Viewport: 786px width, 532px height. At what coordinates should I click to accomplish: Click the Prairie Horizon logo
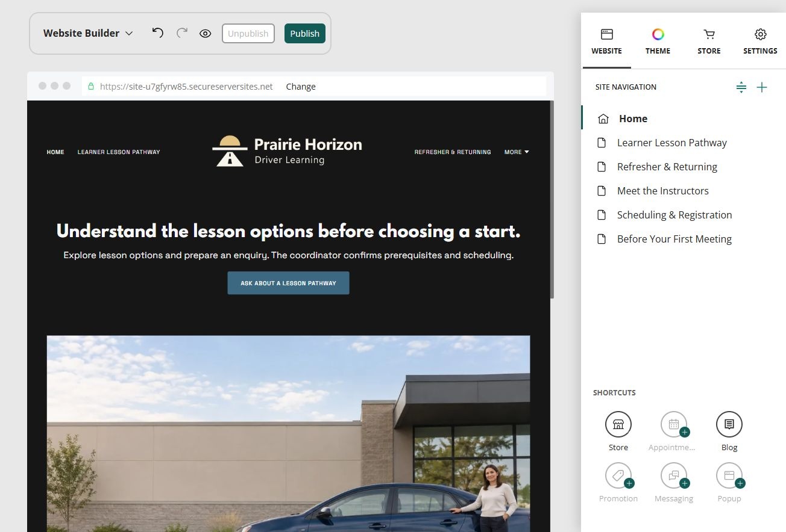coord(288,150)
